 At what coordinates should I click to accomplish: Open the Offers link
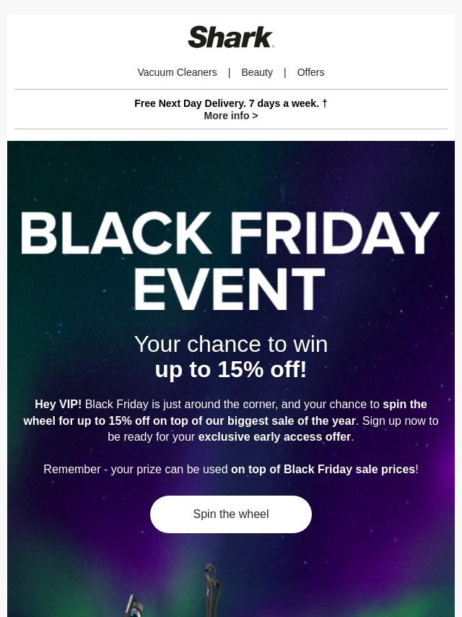310,72
